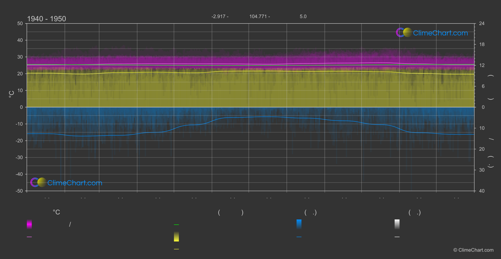
Task: Click the '-50' label on left axis
Action: 19,191
